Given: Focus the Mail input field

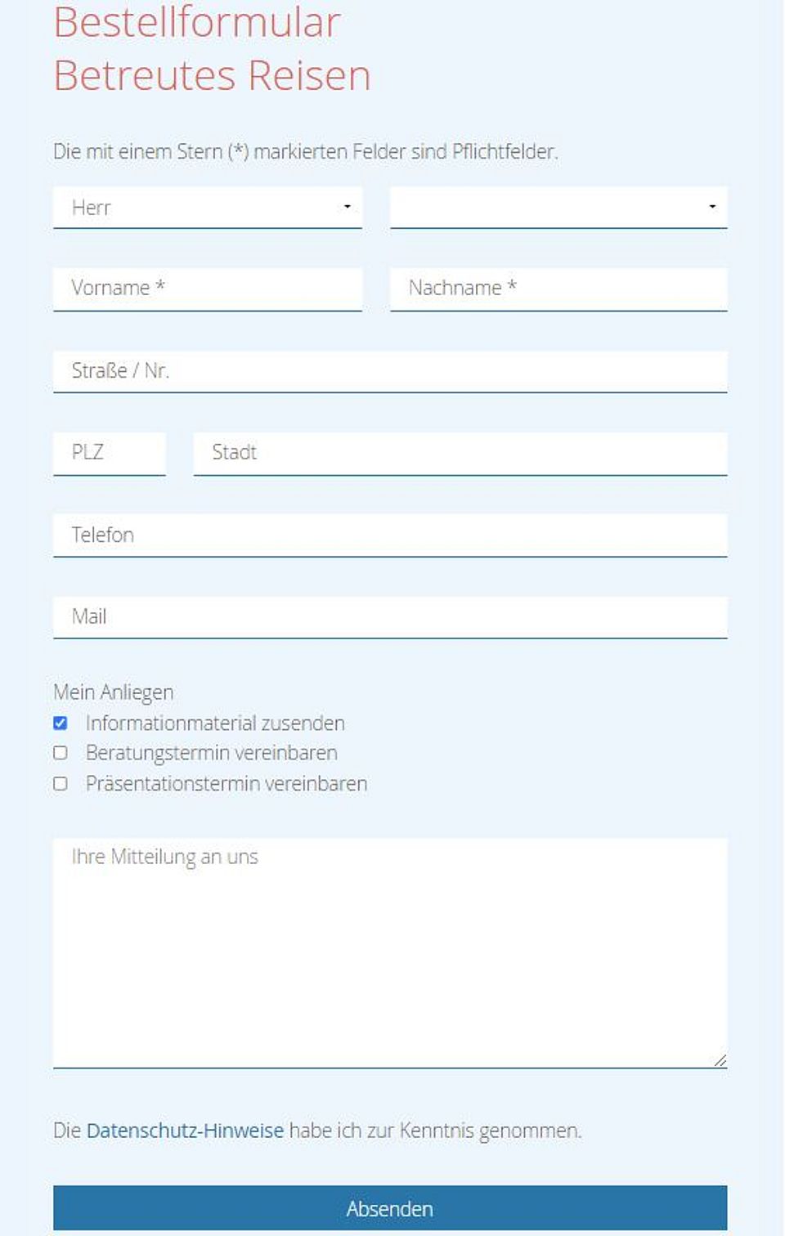Looking at the screenshot, I should pos(389,617).
